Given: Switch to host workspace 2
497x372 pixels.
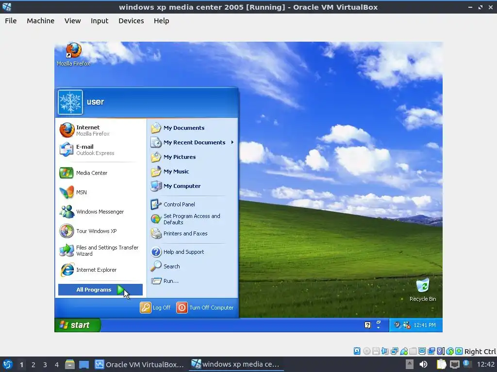Looking at the screenshot, I should [33, 365].
